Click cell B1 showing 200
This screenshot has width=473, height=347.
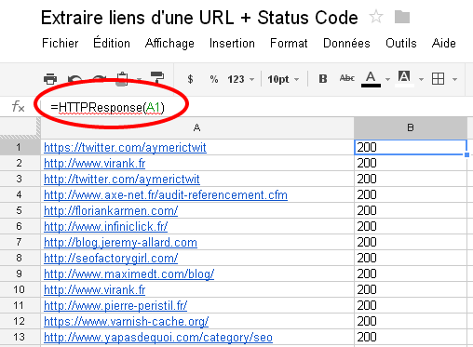tap(411, 147)
